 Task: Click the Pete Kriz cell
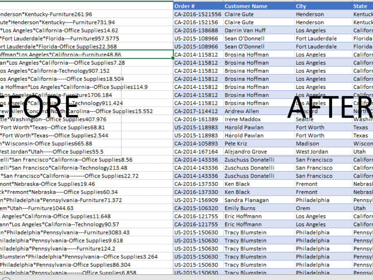(259, 144)
